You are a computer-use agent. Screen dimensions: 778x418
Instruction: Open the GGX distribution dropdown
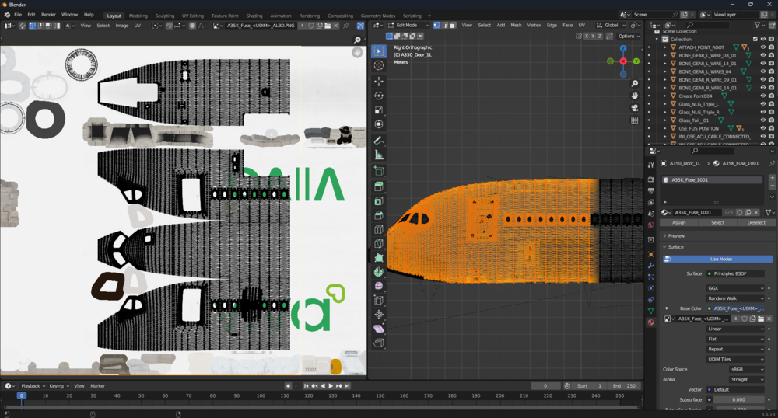pyautogui.click(x=735, y=288)
